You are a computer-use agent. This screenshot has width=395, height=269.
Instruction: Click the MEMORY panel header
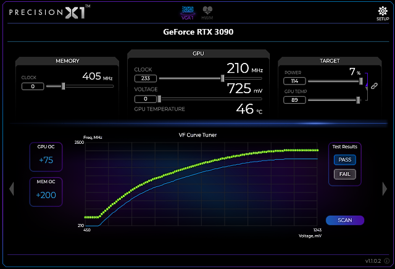click(x=67, y=61)
